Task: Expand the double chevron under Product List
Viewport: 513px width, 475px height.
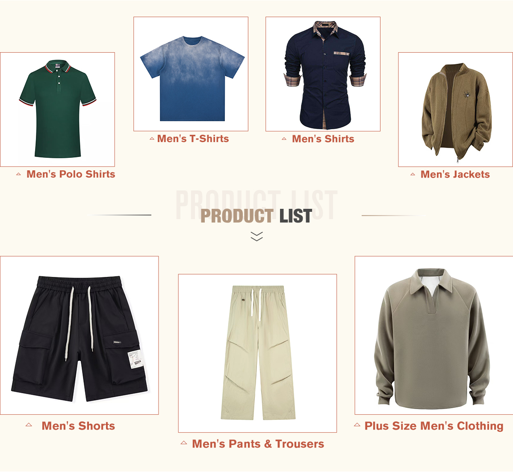Action: coord(256,236)
